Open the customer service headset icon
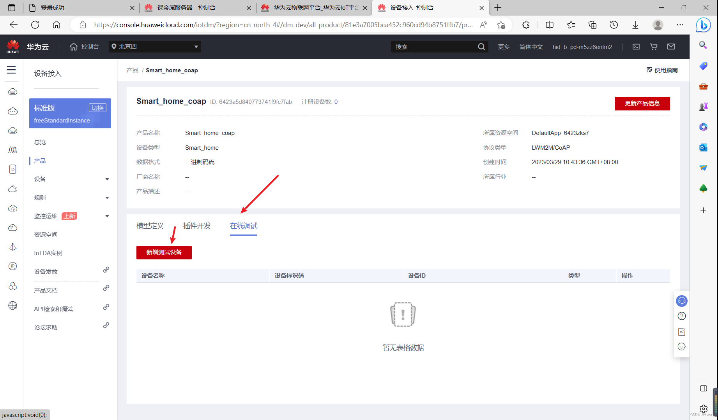 pyautogui.click(x=682, y=301)
